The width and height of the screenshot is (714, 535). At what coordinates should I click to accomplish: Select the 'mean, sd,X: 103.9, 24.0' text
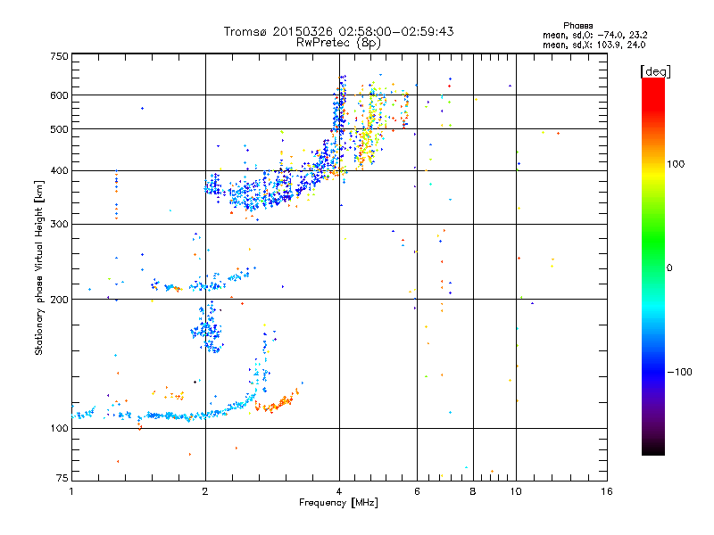pos(594,45)
